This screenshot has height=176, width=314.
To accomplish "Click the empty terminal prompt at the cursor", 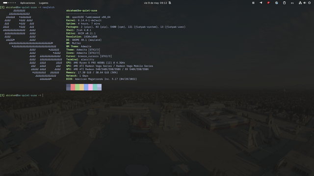I will click(43, 95).
